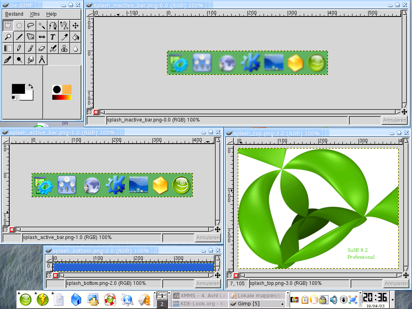
Task: Toggle quick mask on in splash_inactive_bar window
Action: coord(96,112)
